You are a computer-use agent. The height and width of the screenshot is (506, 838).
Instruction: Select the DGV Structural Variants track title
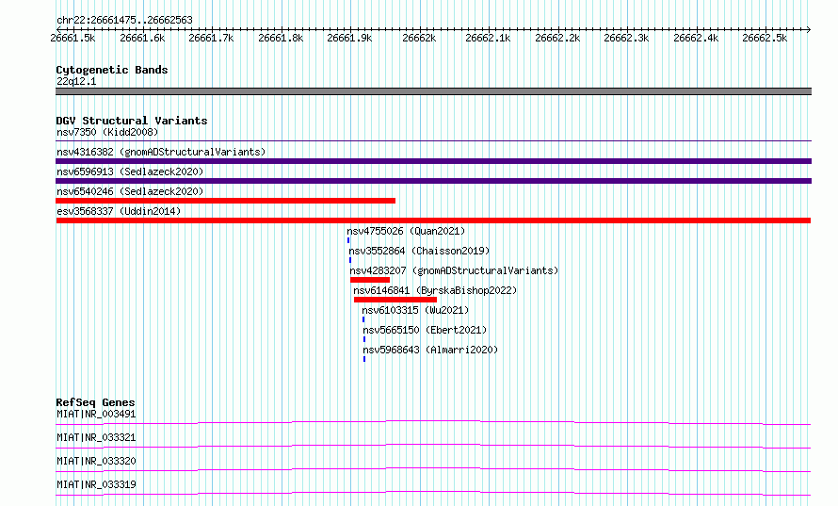tap(132, 121)
